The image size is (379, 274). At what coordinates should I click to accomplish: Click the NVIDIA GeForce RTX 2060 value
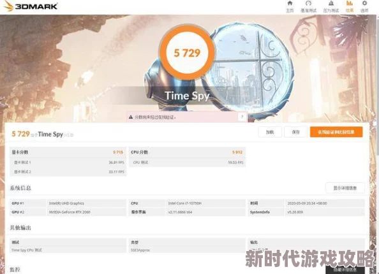(x=70, y=212)
